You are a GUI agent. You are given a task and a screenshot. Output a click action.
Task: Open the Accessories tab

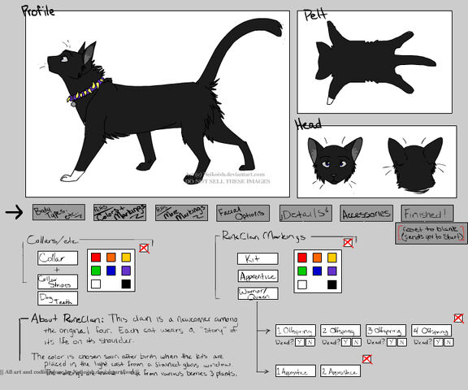[x=366, y=213]
